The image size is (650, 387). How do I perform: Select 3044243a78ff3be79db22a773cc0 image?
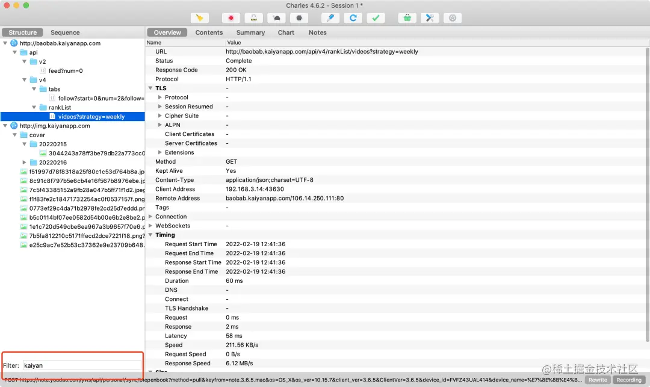(x=96, y=153)
